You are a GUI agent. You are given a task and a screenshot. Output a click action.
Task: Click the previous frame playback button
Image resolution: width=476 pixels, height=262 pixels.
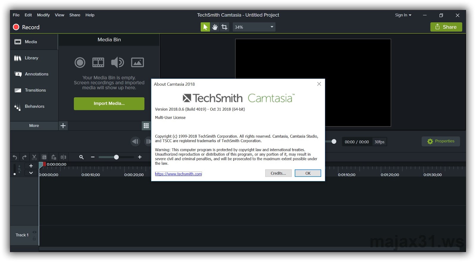point(135,142)
